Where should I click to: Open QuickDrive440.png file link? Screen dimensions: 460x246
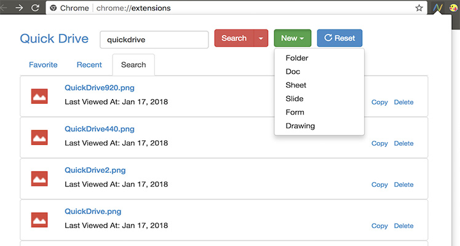coord(100,129)
